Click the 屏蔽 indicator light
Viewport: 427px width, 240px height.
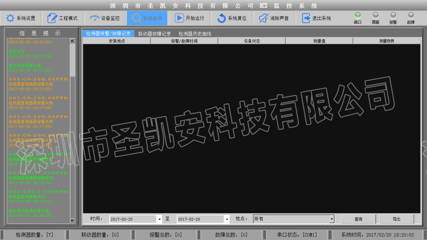(x=376, y=15)
